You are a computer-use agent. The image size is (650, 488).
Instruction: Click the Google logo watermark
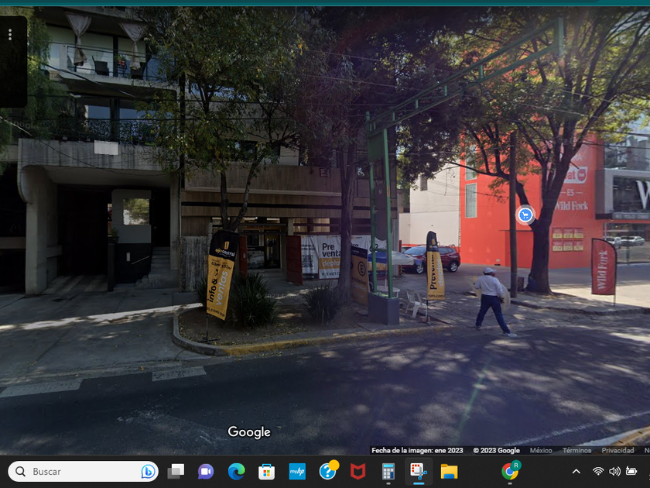[249, 432]
